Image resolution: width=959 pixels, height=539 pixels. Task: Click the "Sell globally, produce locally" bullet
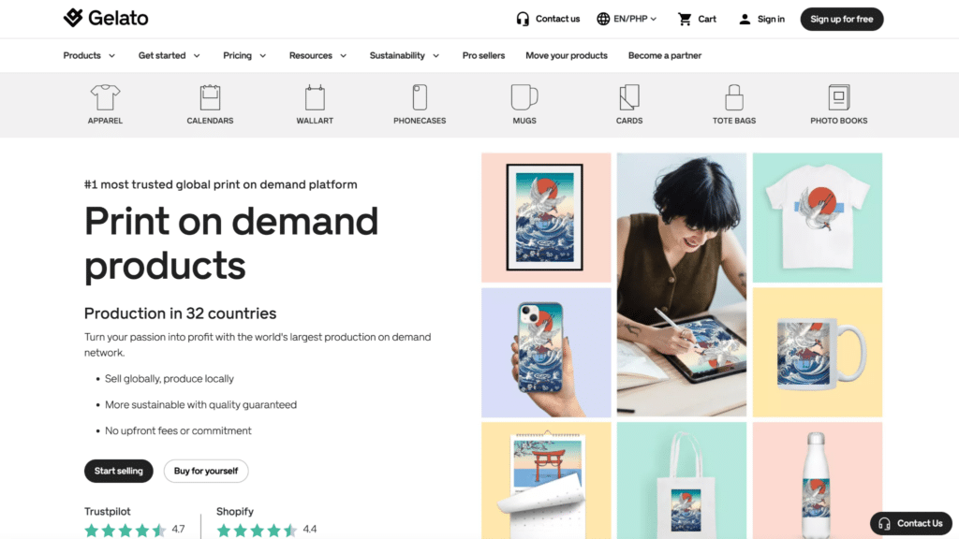(x=170, y=379)
